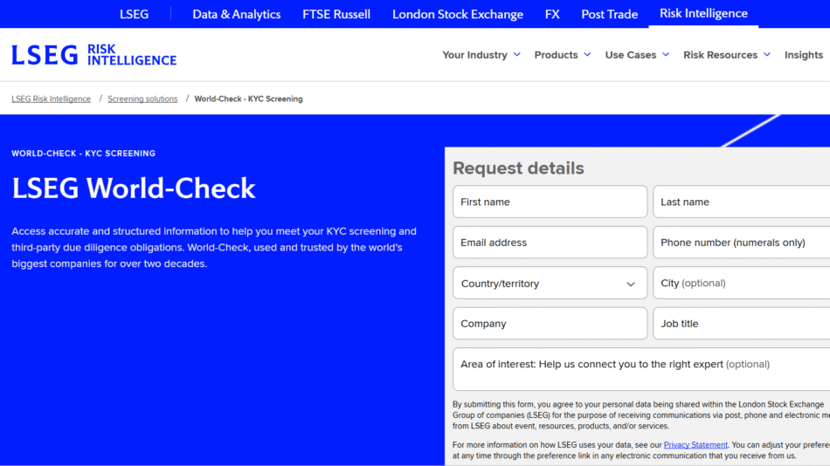Switch to the Data & Analytics tab
The image size is (830, 466).
click(x=237, y=14)
